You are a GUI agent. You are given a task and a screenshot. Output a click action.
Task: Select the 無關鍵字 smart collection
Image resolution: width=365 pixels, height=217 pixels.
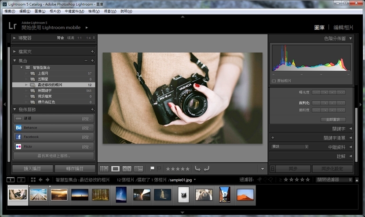coord(54,90)
